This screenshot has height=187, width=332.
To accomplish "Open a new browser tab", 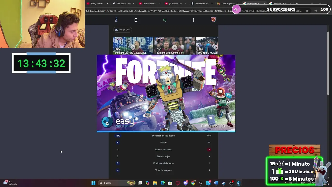I will [296, 4].
